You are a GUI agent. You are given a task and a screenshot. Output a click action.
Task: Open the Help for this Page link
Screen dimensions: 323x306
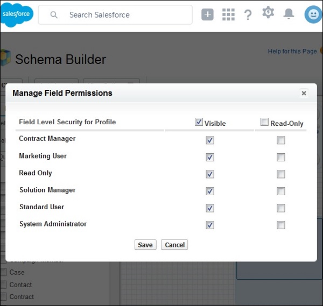point(292,52)
